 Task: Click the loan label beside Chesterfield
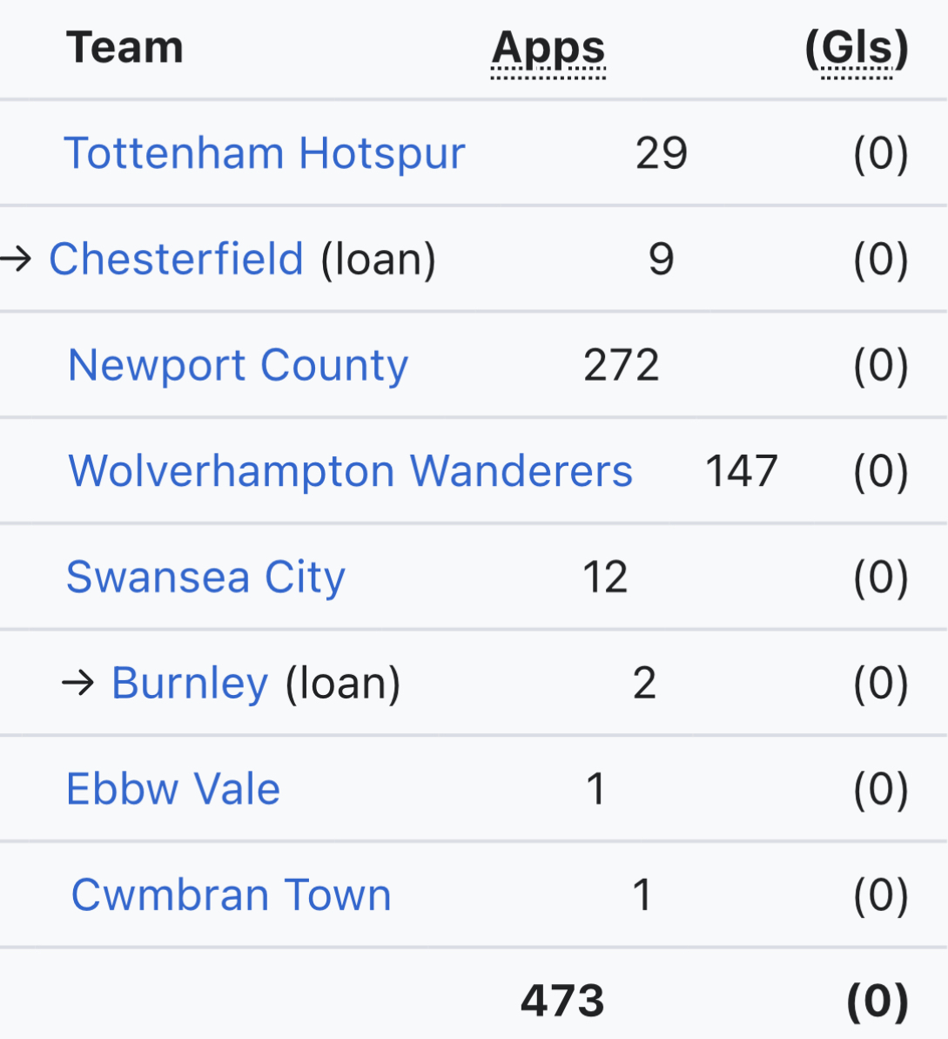tap(379, 260)
